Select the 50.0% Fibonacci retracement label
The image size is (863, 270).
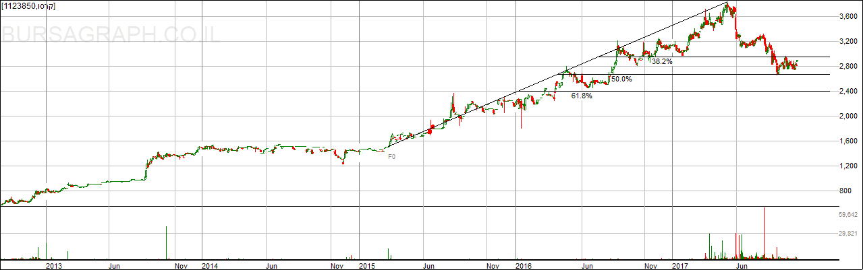point(621,79)
